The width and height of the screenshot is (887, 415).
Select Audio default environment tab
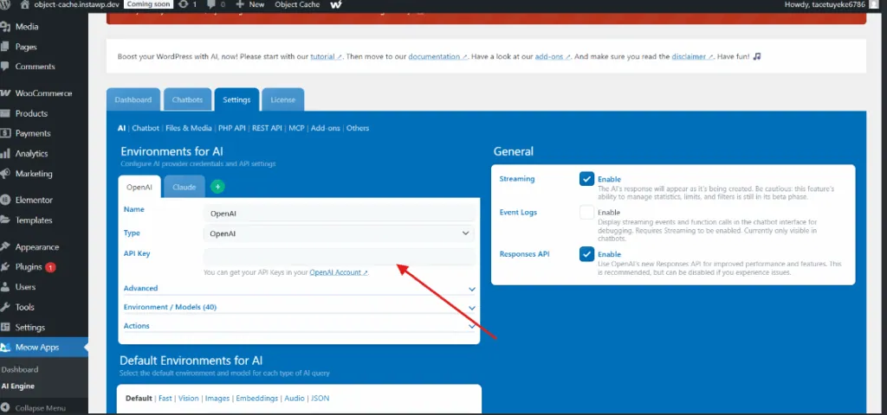(x=295, y=399)
